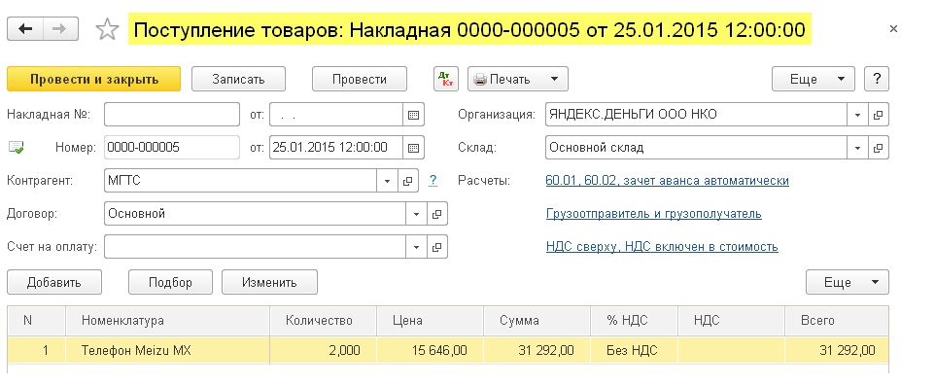Viewport: 935px width, 387px height.
Task: Focus the Организация field
Action: (697, 115)
